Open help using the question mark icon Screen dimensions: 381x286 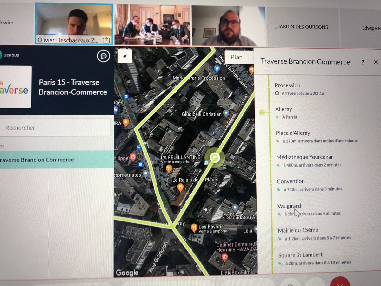[x=363, y=62]
